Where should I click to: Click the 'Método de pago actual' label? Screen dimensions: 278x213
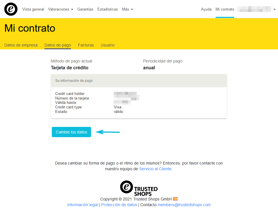click(x=72, y=61)
